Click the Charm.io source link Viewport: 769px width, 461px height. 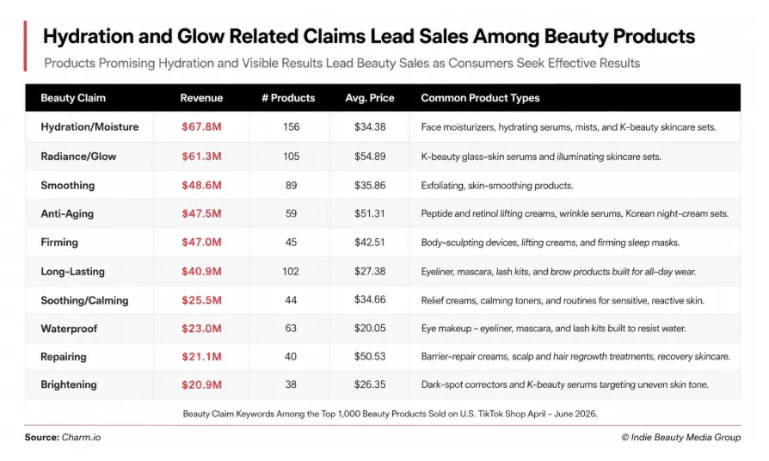tap(81, 438)
